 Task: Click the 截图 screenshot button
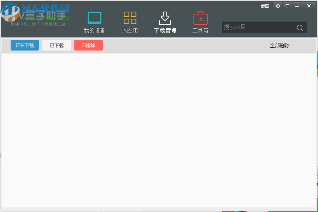[x=265, y=6]
